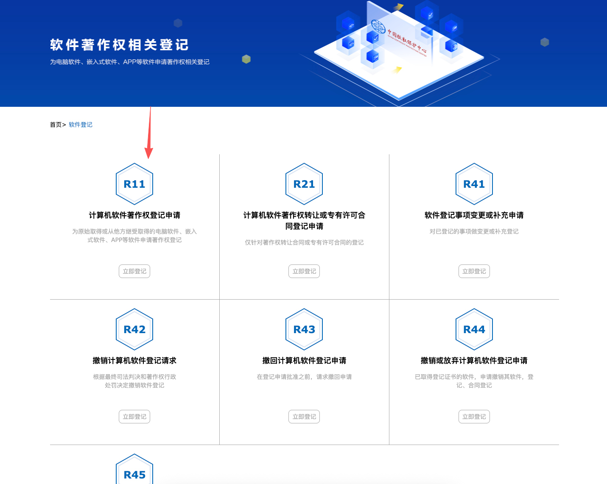Image resolution: width=607 pixels, height=484 pixels.
Task: Go to 首页 in the breadcrumb
Action: 56,125
